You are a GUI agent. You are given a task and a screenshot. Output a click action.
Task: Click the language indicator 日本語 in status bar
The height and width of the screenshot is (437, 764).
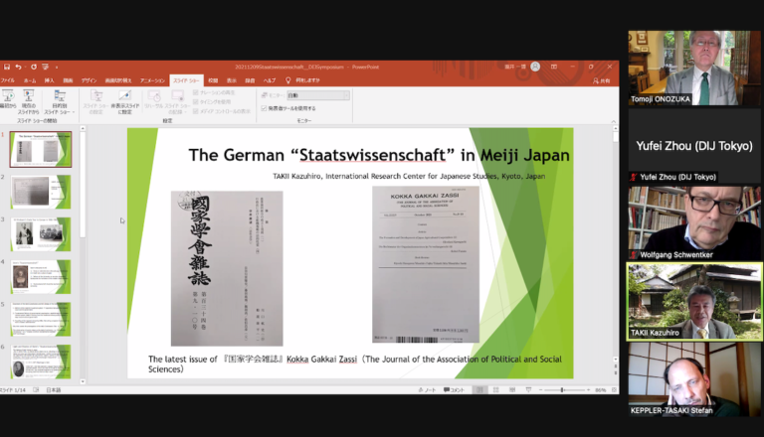coord(53,389)
